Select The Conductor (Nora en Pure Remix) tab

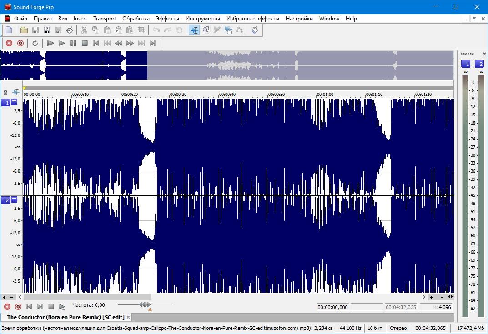pyautogui.click(x=65, y=317)
